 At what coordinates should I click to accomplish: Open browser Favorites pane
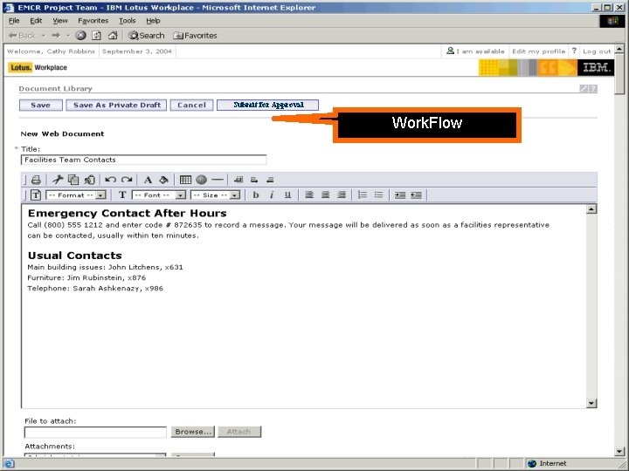point(195,36)
